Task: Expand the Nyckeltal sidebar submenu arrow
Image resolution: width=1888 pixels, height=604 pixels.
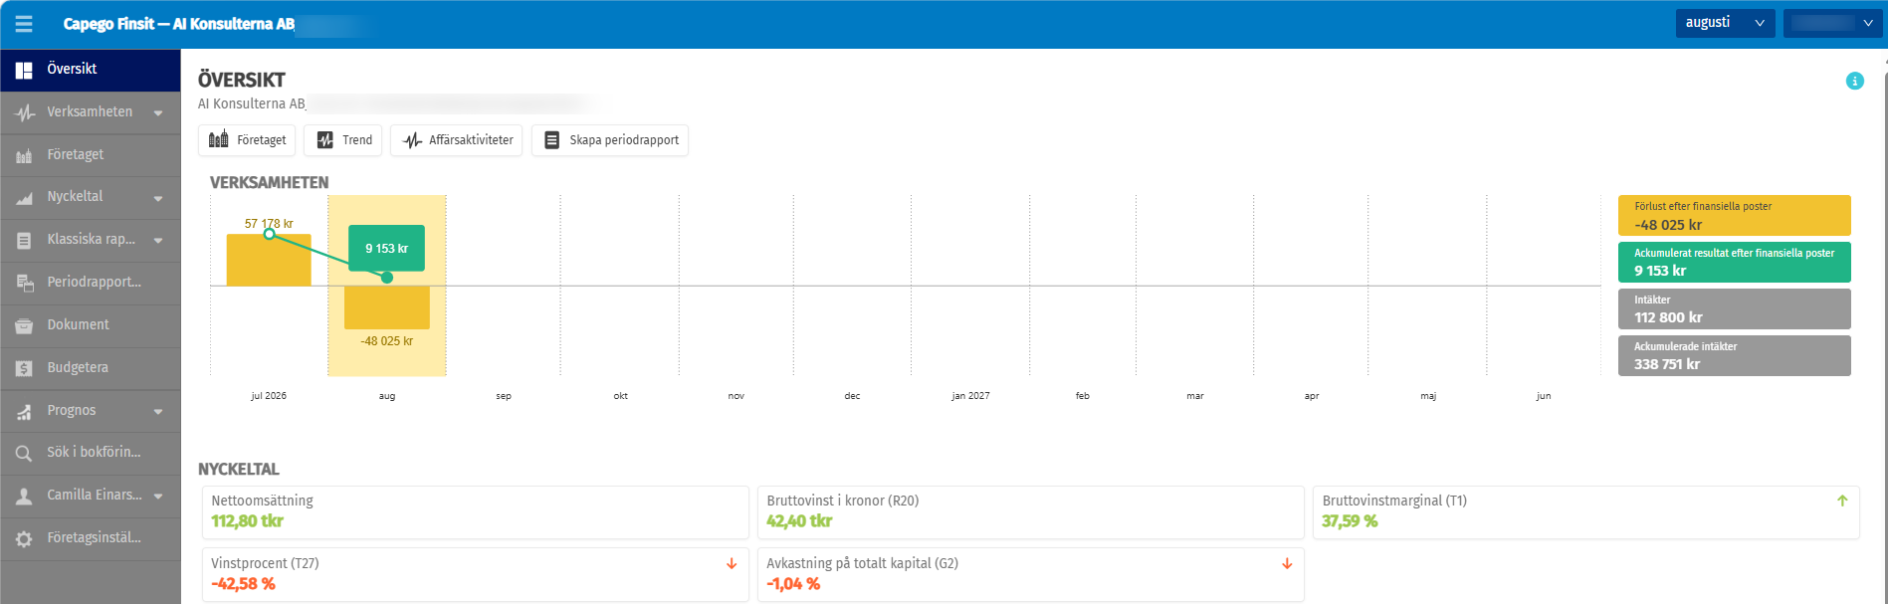Action: click(x=158, y=199)
